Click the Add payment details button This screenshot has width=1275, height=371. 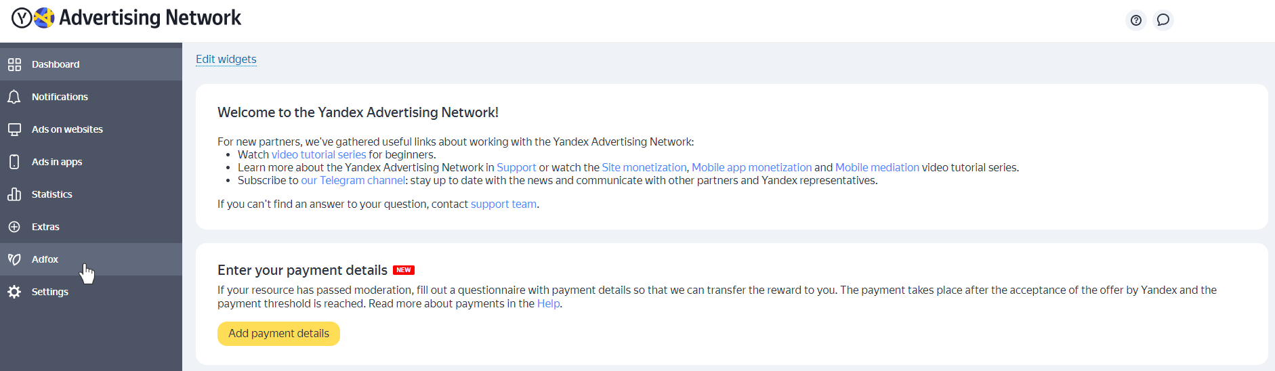[x=278, y=334]
